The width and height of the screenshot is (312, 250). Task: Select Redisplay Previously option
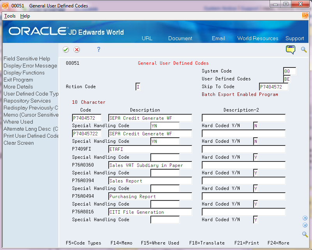(31, 108)
